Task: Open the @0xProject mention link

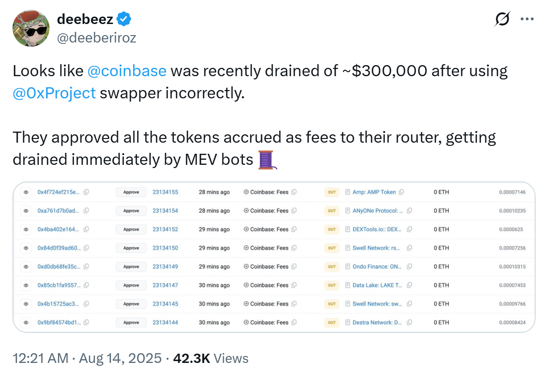Action: tap(54, 93)
